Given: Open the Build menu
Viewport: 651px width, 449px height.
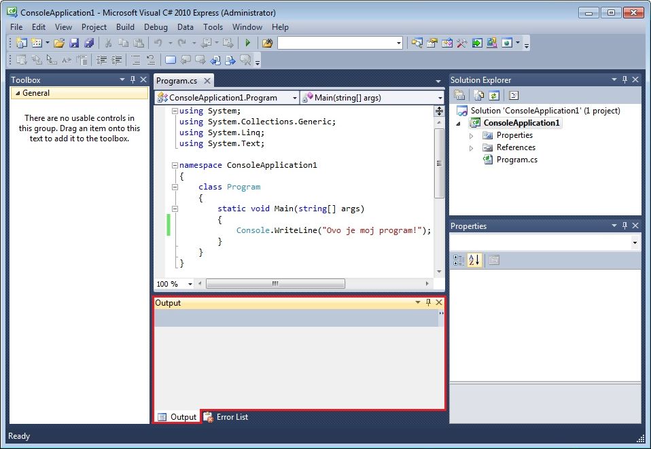Looking at the screenshot, I should (125, 27).
